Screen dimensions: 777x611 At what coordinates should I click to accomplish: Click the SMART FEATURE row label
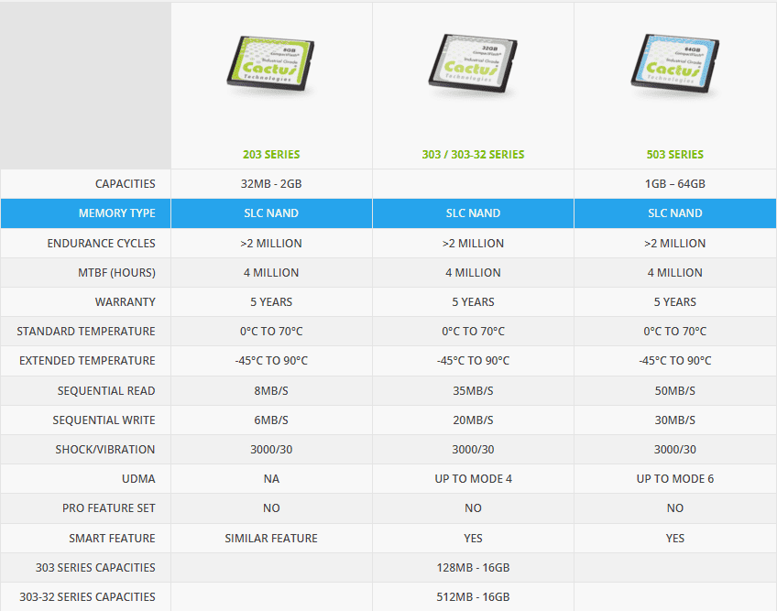coord(112,538)
